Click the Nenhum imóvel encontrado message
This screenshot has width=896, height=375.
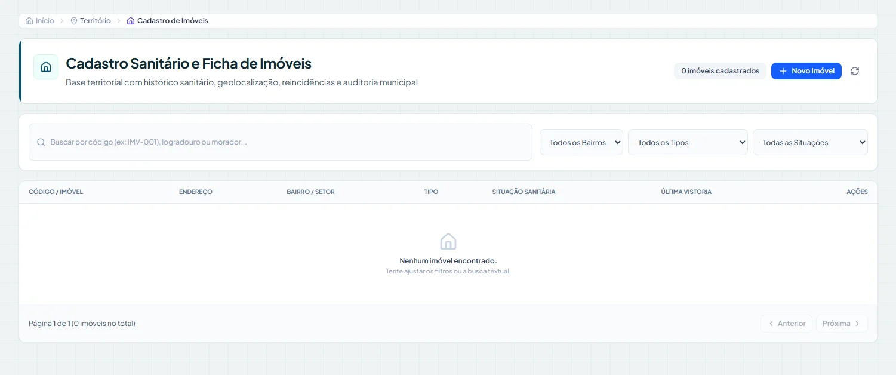448,261
